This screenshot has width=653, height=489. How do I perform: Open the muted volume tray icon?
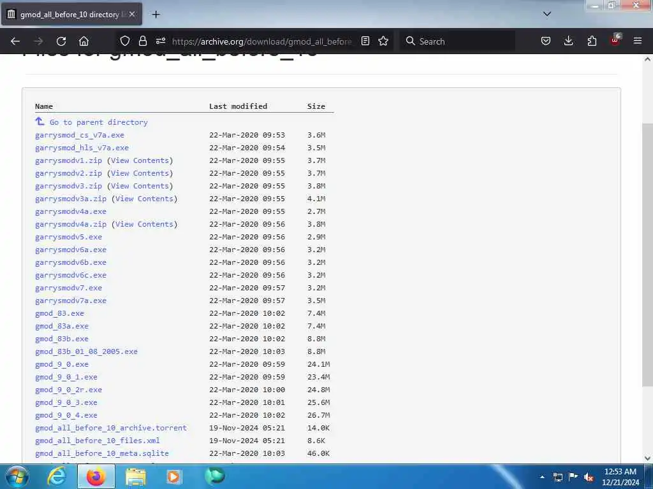[589, 477]
